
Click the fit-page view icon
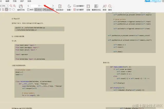click(x=3, y=10)
